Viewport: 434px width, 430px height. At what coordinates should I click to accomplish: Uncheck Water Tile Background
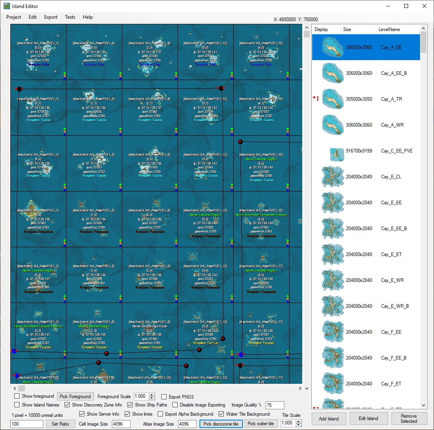[221, 414]
